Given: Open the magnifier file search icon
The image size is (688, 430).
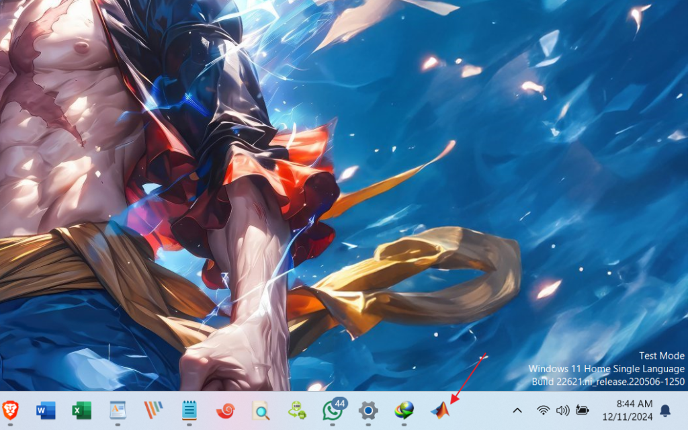Looking at the screenshot, I should [261, 410].
